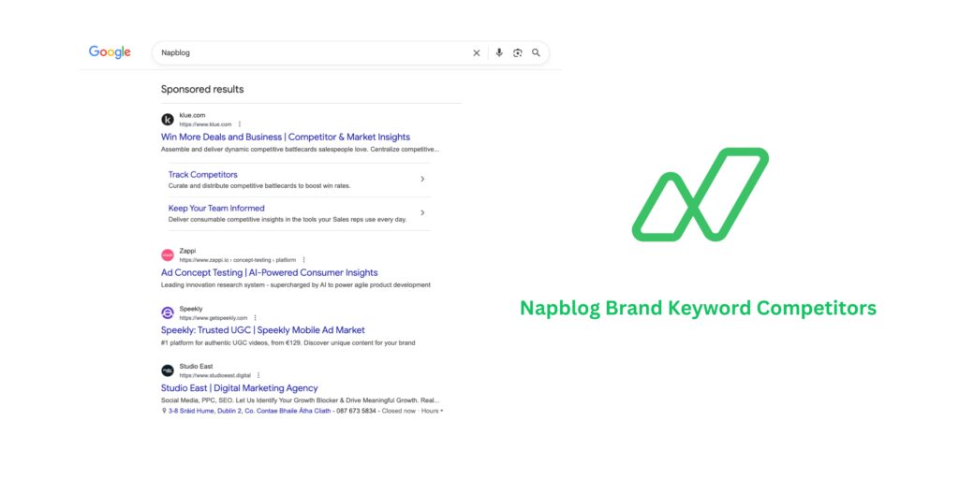Expand the Studio East Hours dropdown
This screenshot has width=959, height=479.
[432, 412]
